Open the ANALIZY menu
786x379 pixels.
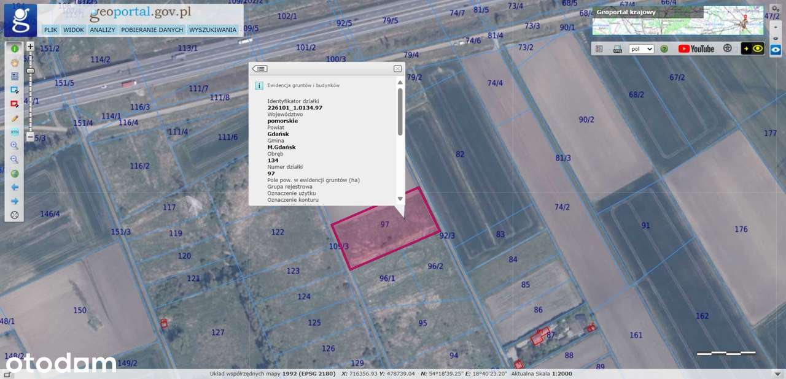pyautogui.click(x=103, y=29)
